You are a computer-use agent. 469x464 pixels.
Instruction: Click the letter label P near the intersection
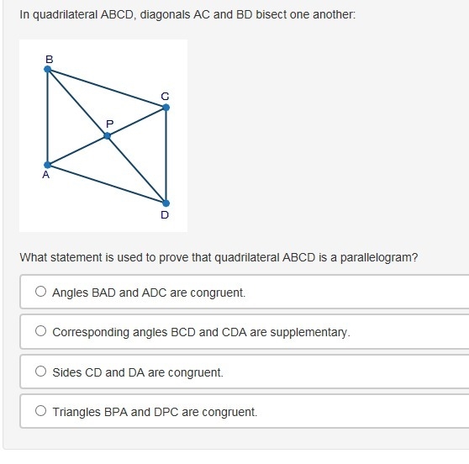coord(110,124)
